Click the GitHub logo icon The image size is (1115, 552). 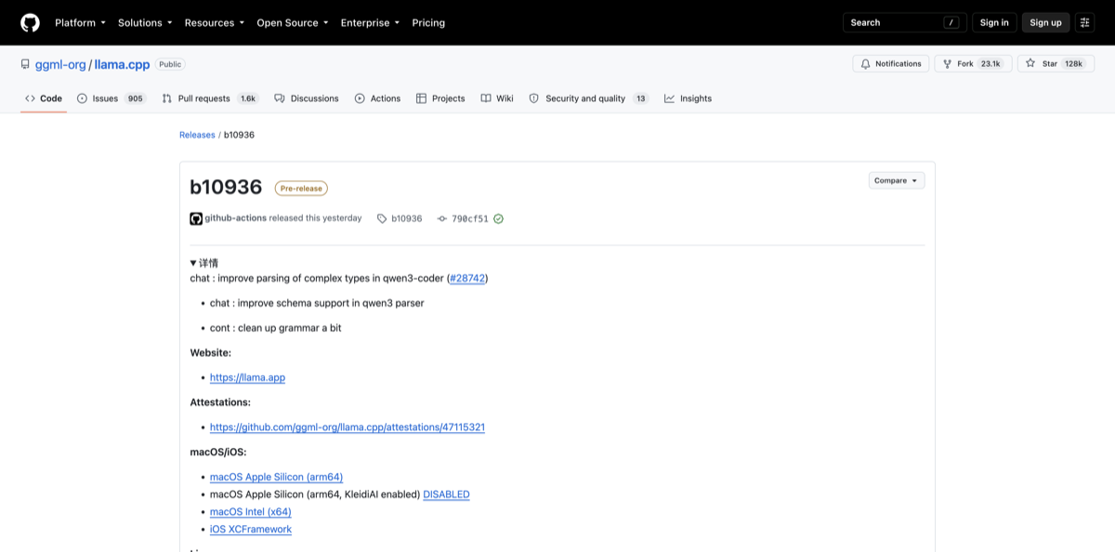[x=30, y=22]
